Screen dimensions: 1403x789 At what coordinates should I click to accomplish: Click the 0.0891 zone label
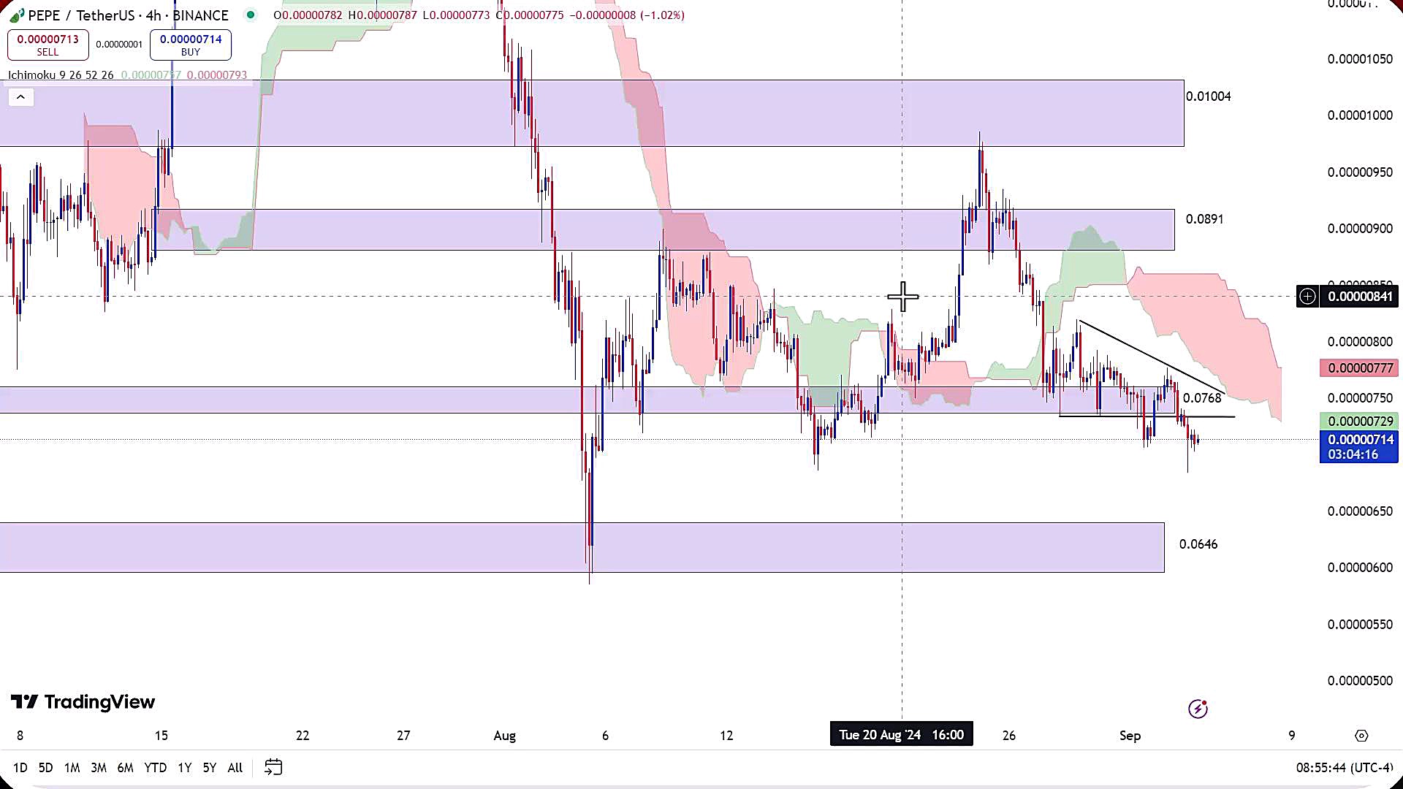pyautogui.click(x=1204, y=219)
